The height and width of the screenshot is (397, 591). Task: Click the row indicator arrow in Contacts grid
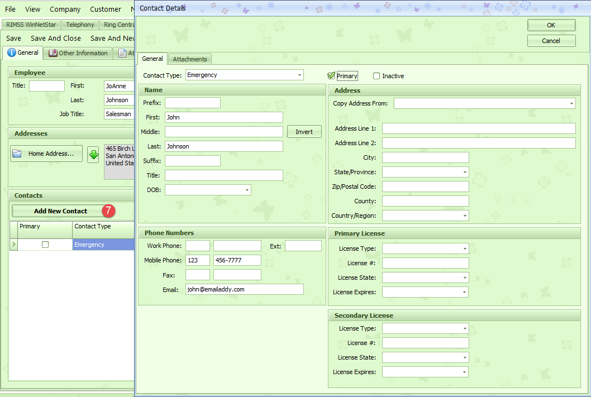(14, 245)
